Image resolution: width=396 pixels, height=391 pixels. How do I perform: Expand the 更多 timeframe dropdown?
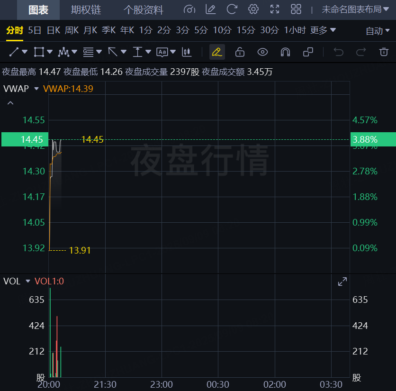[323, 30]
